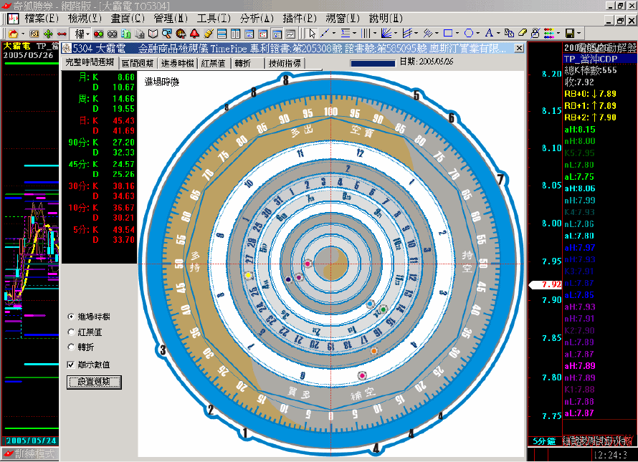Screen dimensions: 638x462
Task: Switch to the 區間週期 tab
Action: pyautogui.click(x=136, y=64)
